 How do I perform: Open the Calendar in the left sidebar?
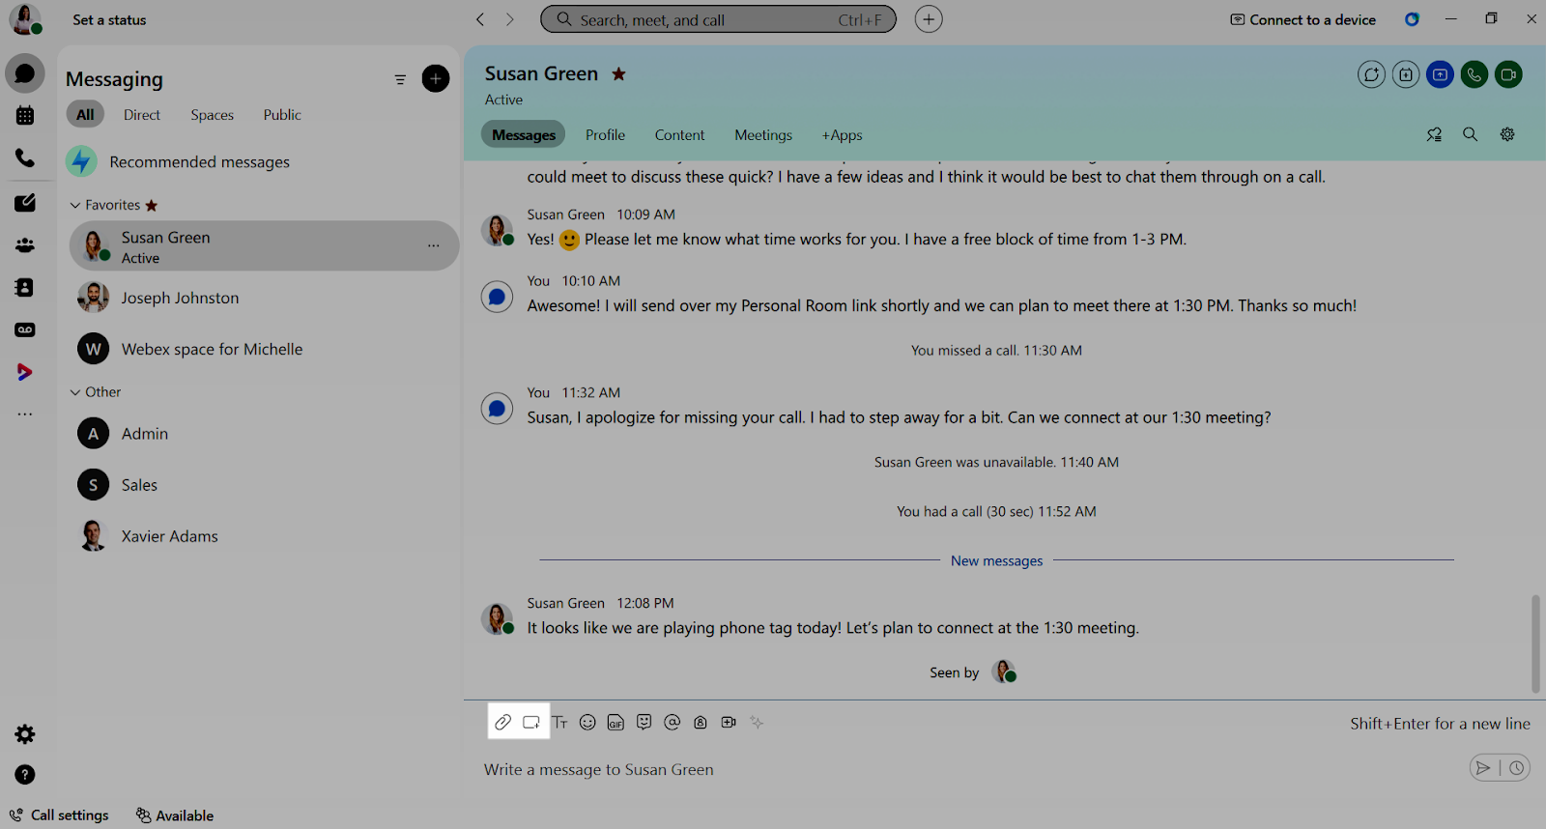[x=25, y=115]
